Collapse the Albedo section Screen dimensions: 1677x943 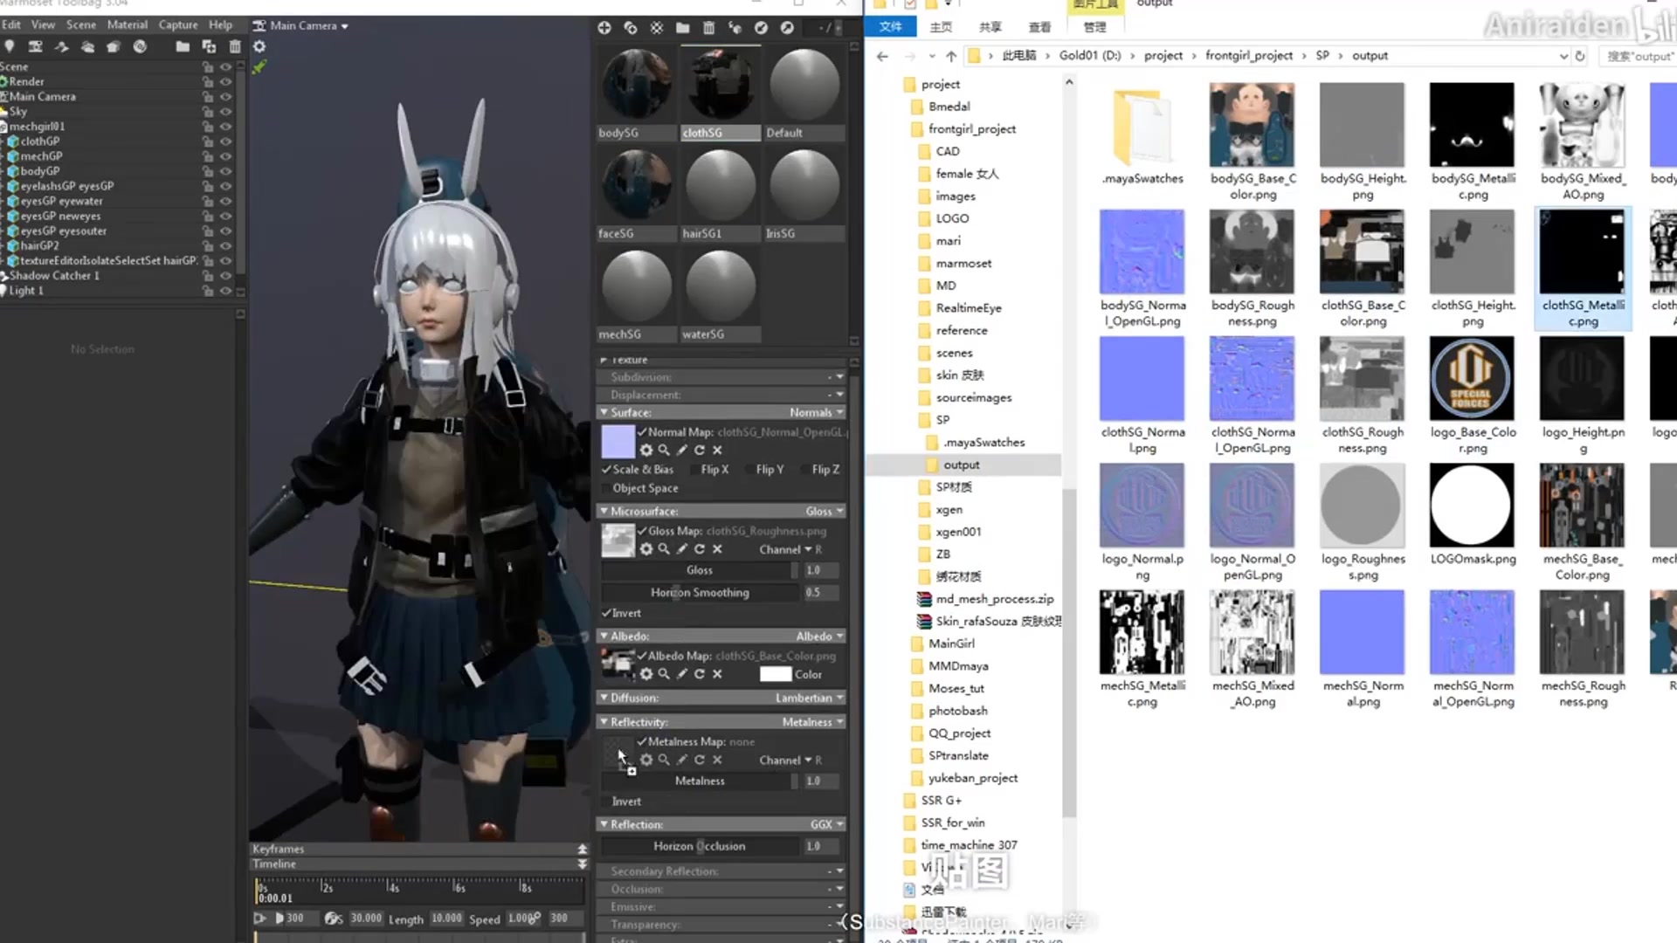click(604, 637)
